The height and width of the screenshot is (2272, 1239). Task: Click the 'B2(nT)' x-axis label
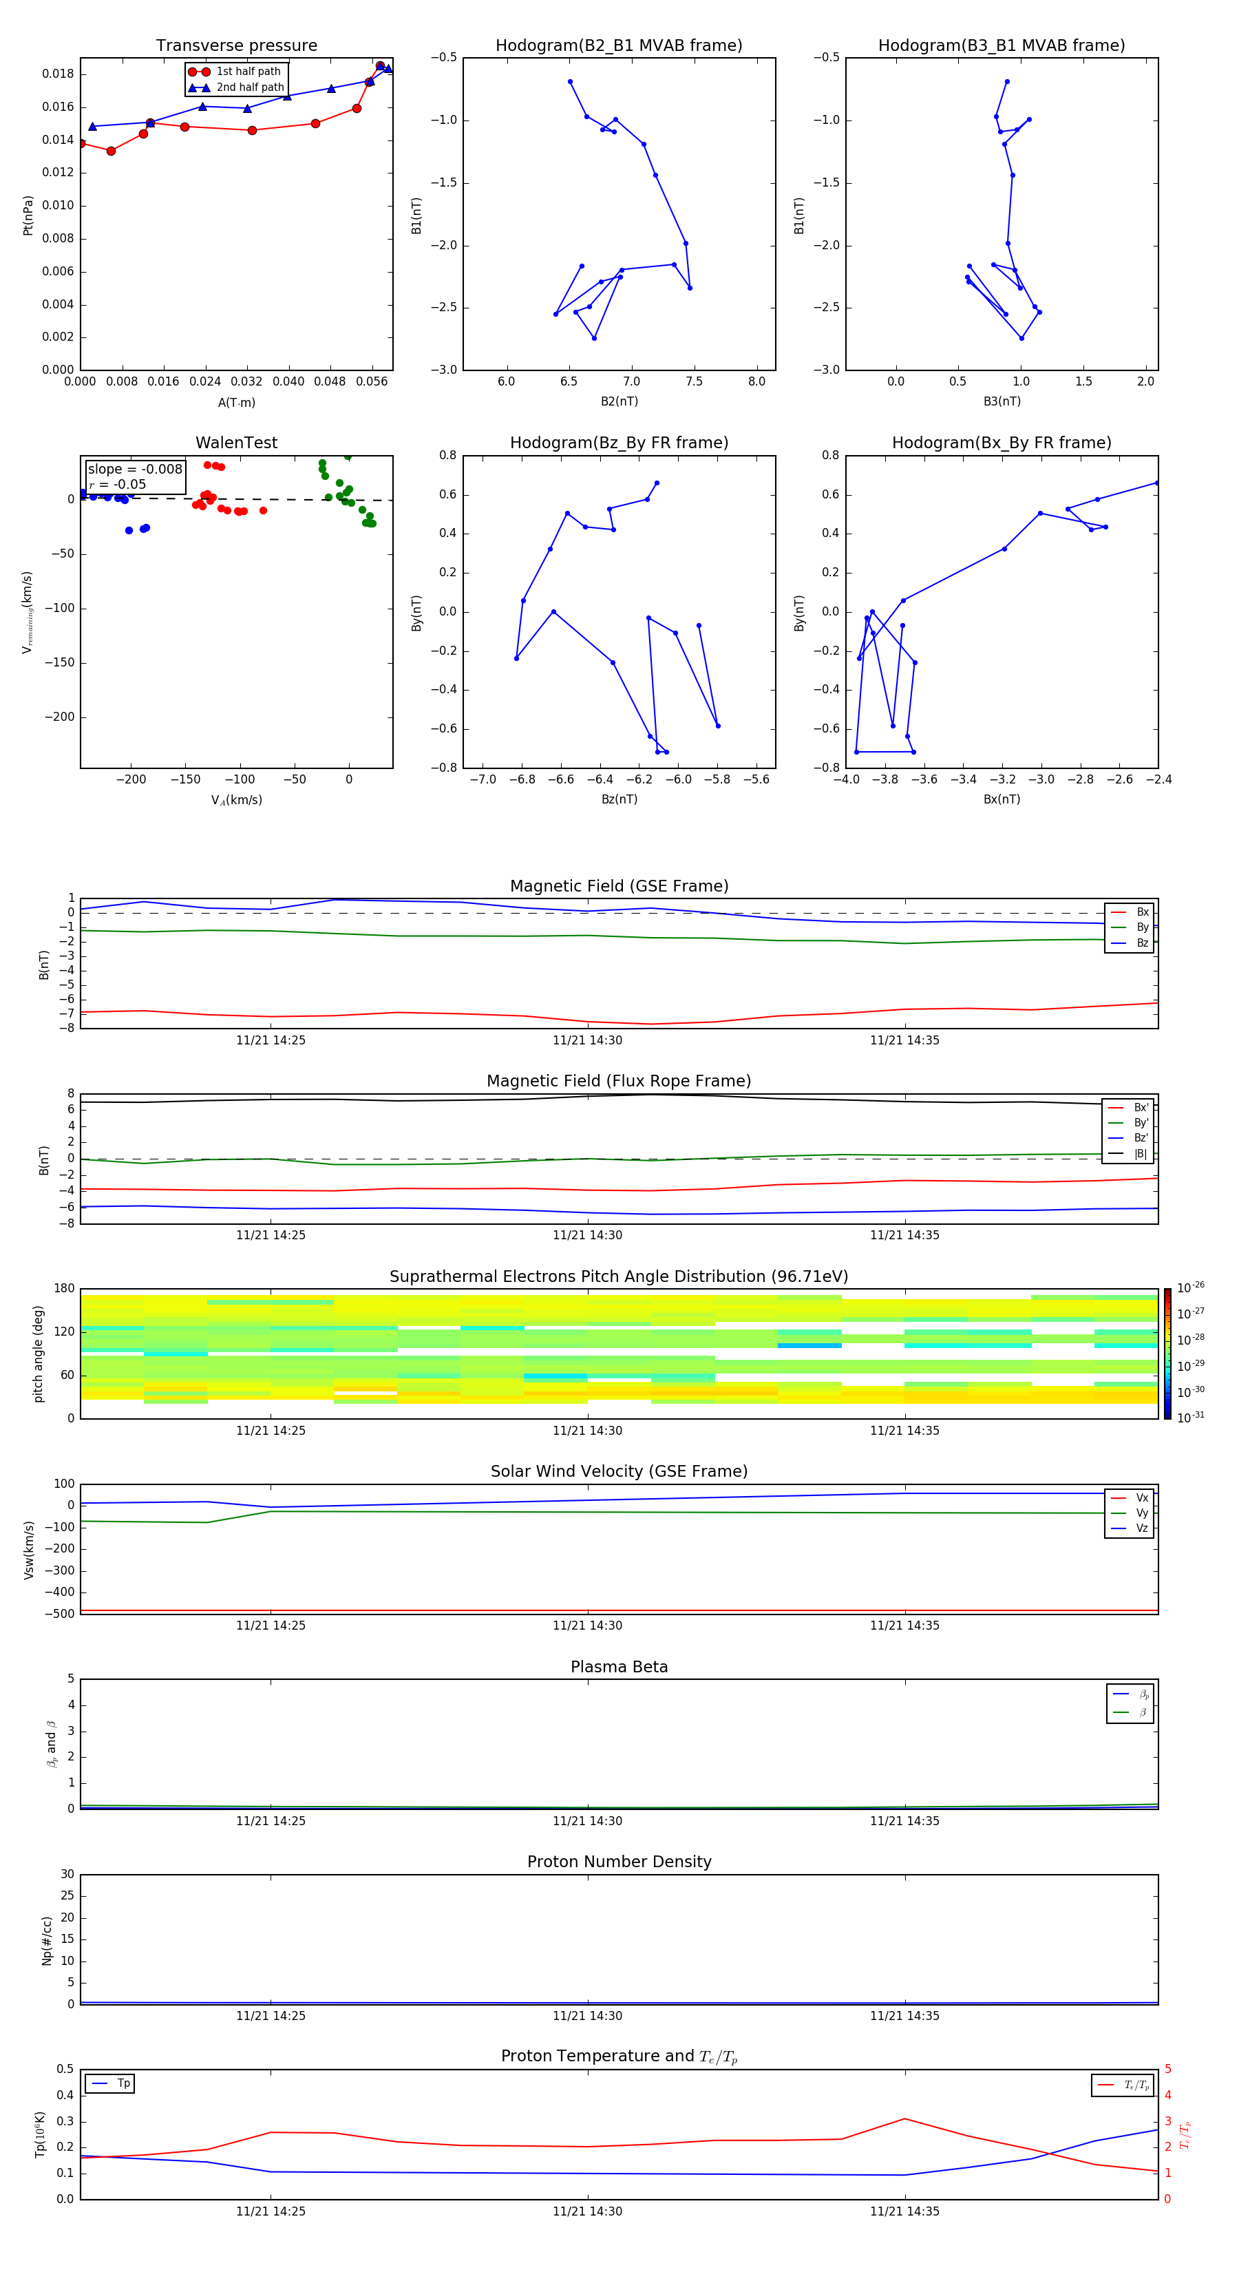(619, 401)
